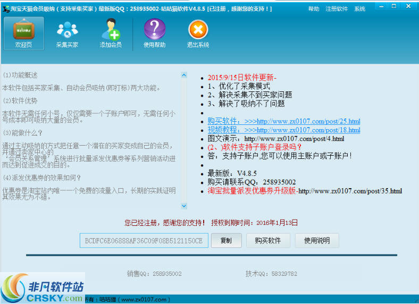Click the 技术QQ: 58329782 text
The height and width of the screenshot is (304, 419).
click(x=271, y=274)
